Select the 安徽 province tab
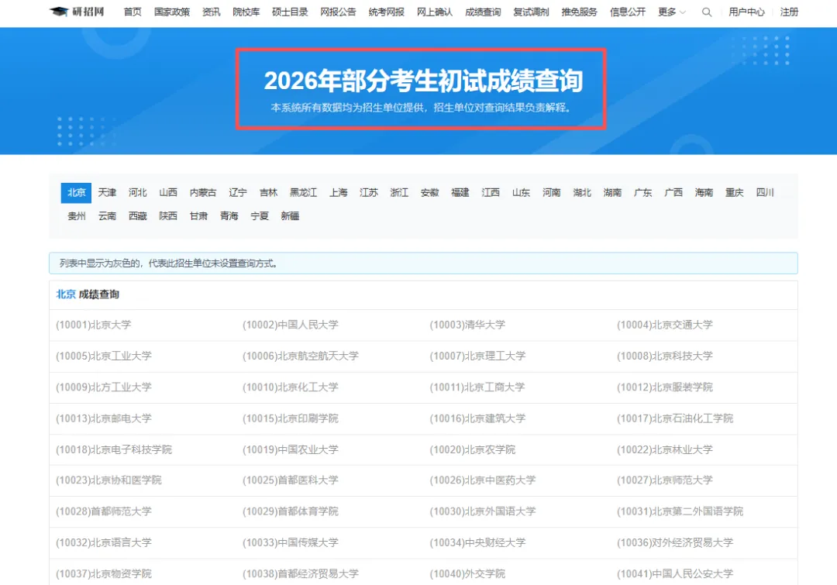Viewport: 837px width, 585px height. pos(429,193)
